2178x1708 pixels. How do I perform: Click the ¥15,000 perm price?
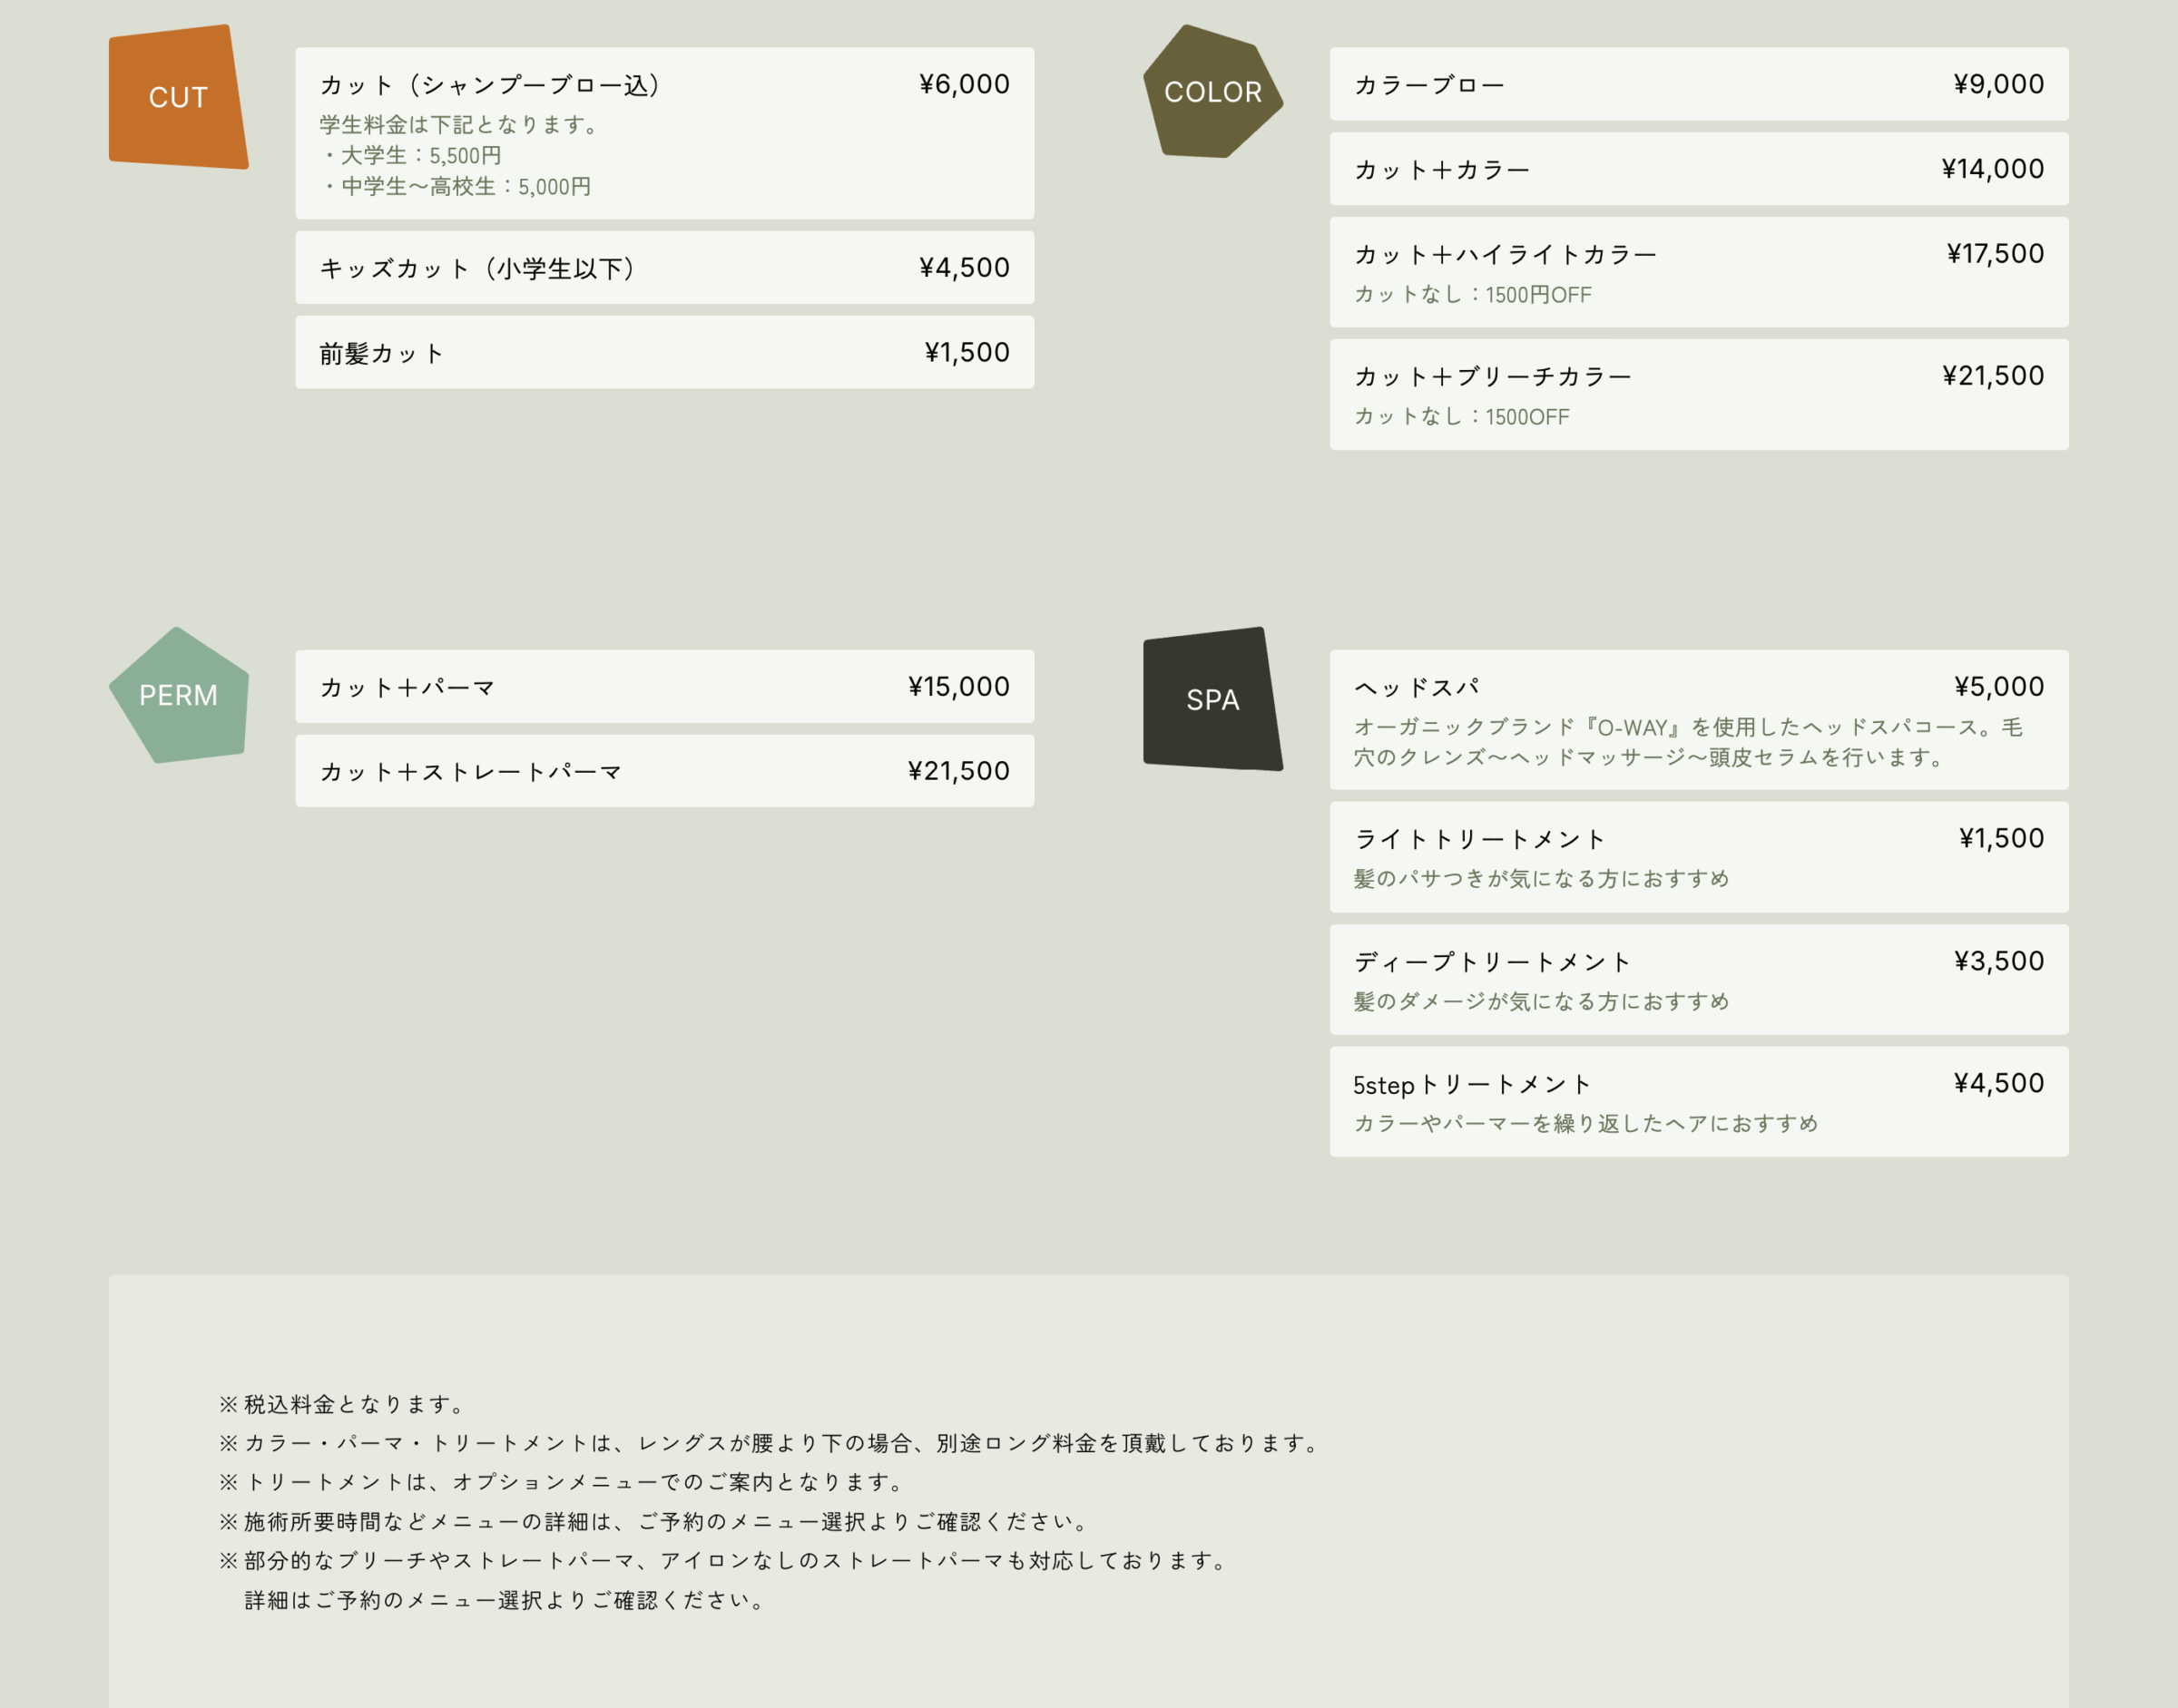(x=958, y=686)
